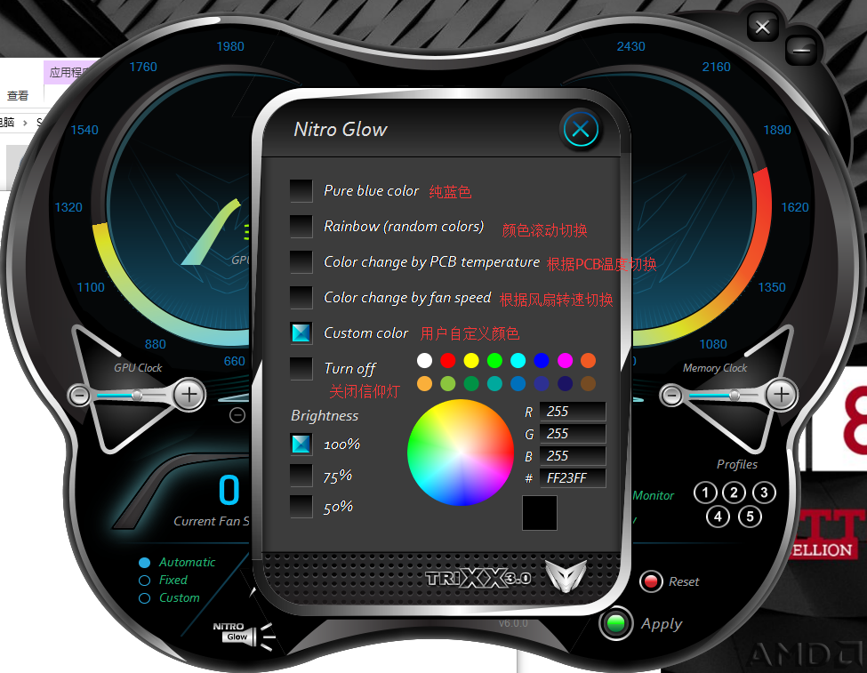867x673 pixels.
Task: Pick the white color swatch
Action: click(425, 361)
